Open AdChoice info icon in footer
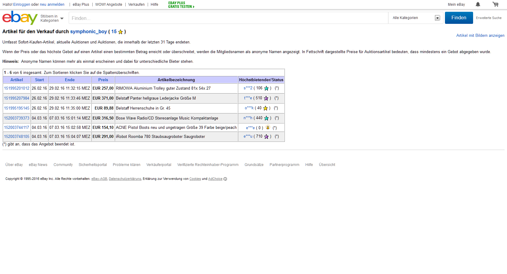 coord(225,179)
